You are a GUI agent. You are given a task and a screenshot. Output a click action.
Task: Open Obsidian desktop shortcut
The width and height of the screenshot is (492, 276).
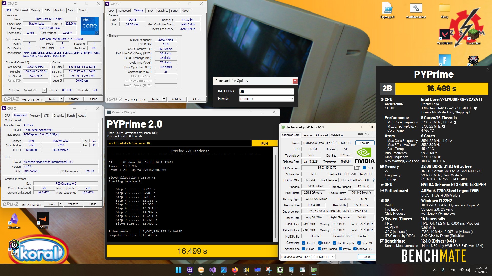point(14,221)
